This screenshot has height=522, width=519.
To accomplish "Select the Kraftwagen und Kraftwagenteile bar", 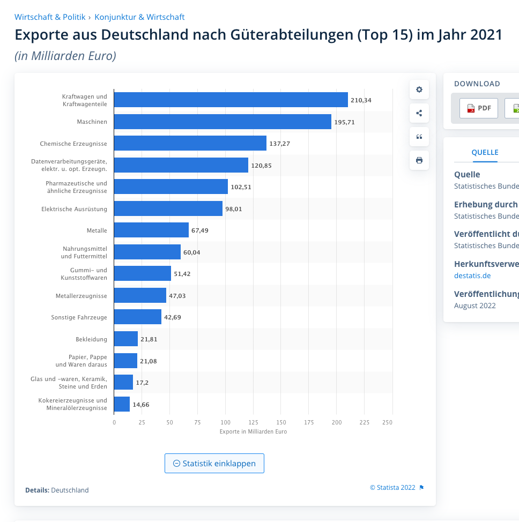I will pos(231,100).
